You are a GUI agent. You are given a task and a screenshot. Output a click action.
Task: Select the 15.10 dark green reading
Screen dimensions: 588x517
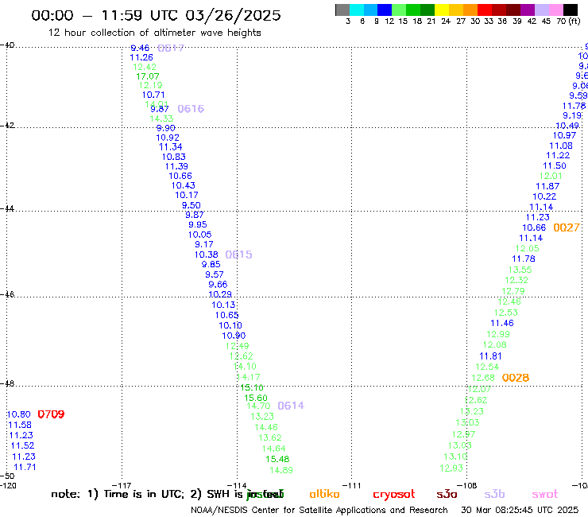[252, 387]
